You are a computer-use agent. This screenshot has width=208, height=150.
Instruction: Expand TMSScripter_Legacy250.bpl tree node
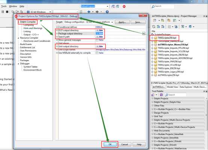coord(152,72)
